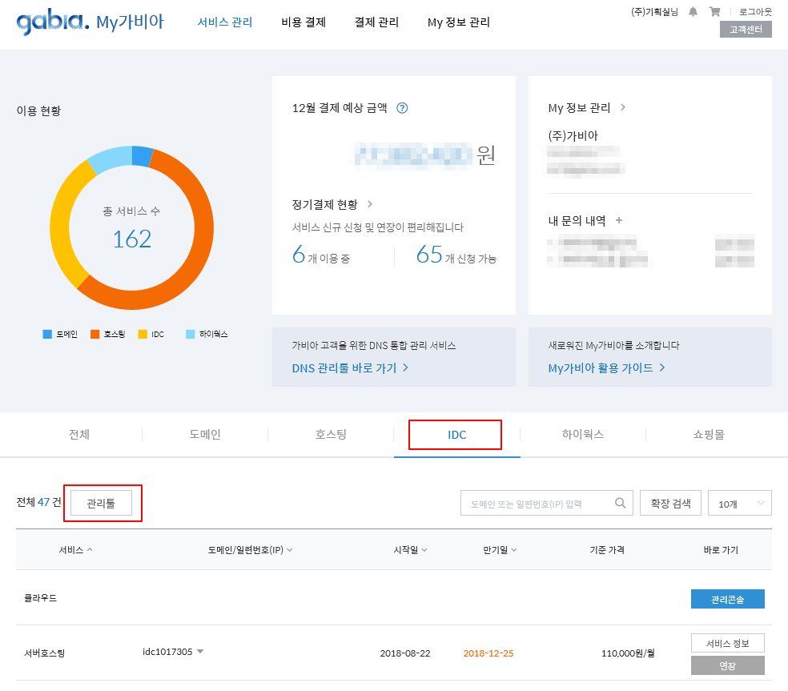
Task: Open 서비스 관리 menu
Action: pos(225,22)
